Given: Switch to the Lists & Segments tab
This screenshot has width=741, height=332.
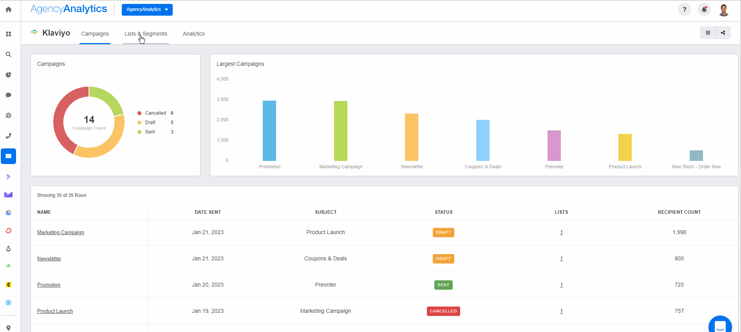Looking at the screenshot, I should (x=146, y=34).
